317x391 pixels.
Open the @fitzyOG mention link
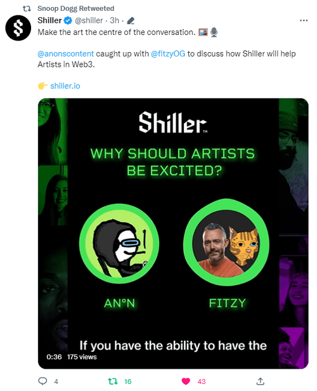coord(168,54)
